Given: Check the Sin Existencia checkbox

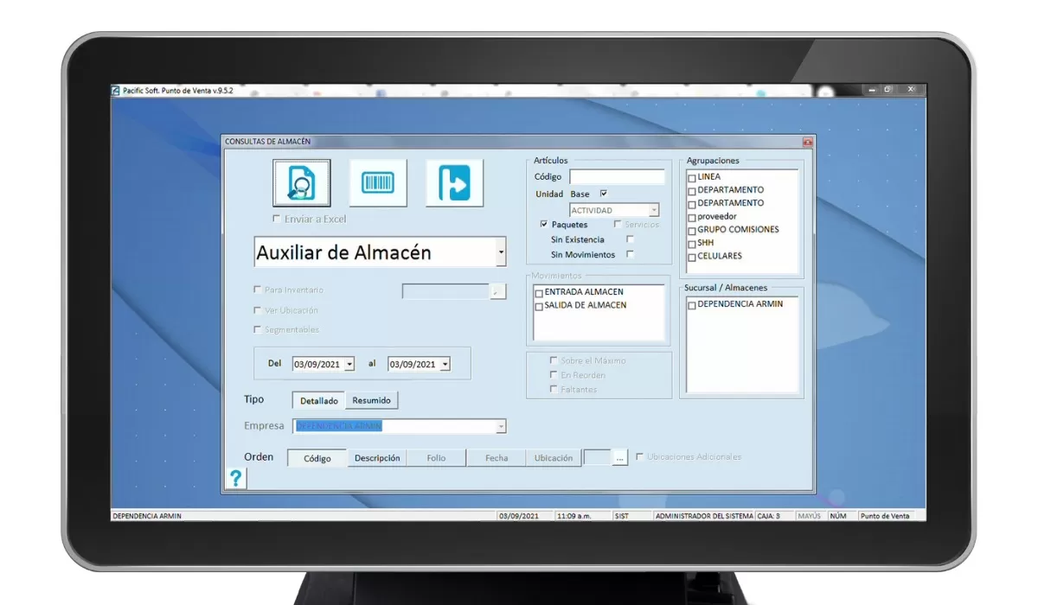Looking at the screenshot, I should click(629, 239).
